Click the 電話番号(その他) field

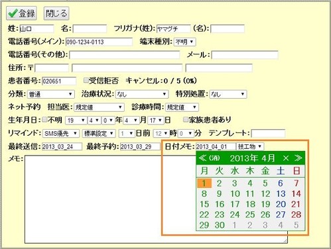pos(125,55)
